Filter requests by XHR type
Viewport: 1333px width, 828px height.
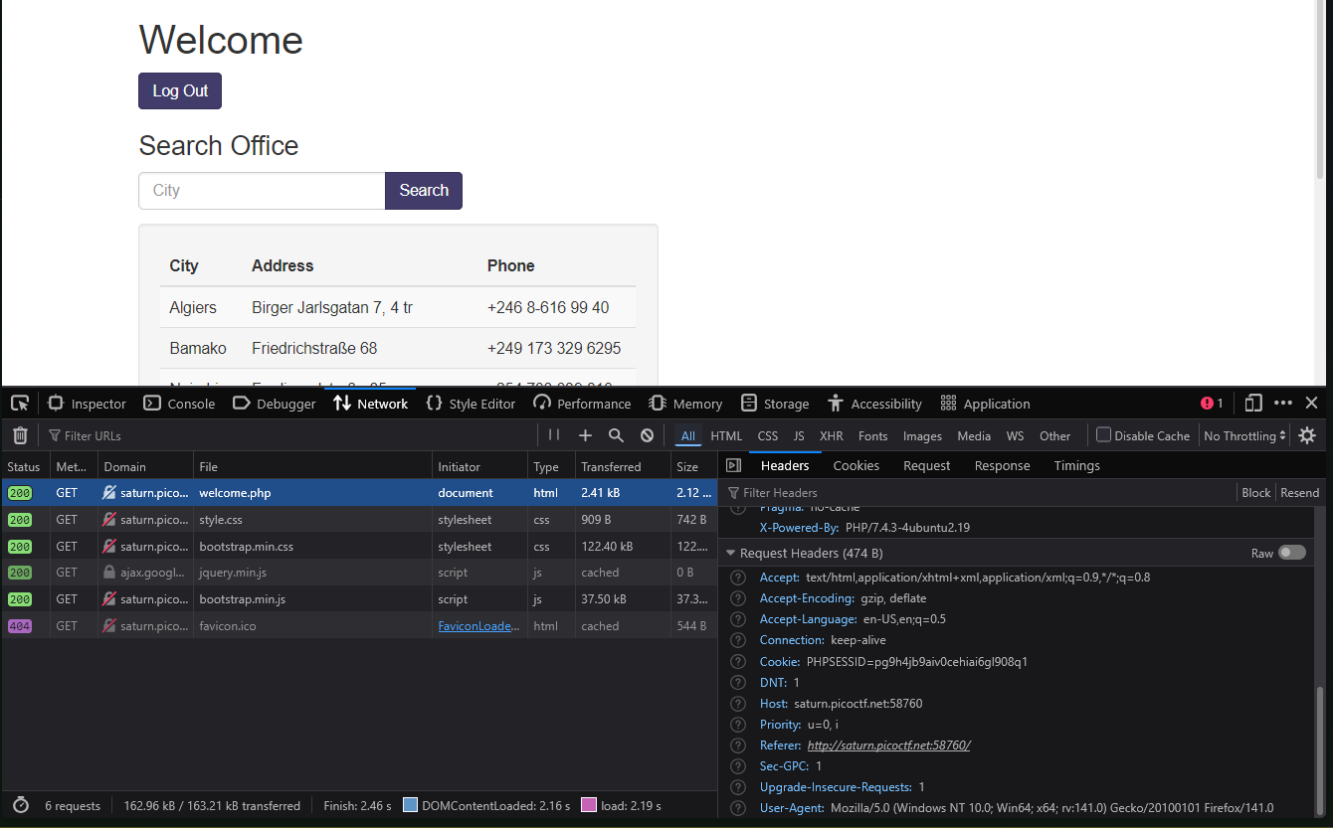(x=831, y=435)
